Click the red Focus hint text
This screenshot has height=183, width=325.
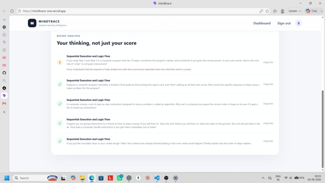(129, 69)
